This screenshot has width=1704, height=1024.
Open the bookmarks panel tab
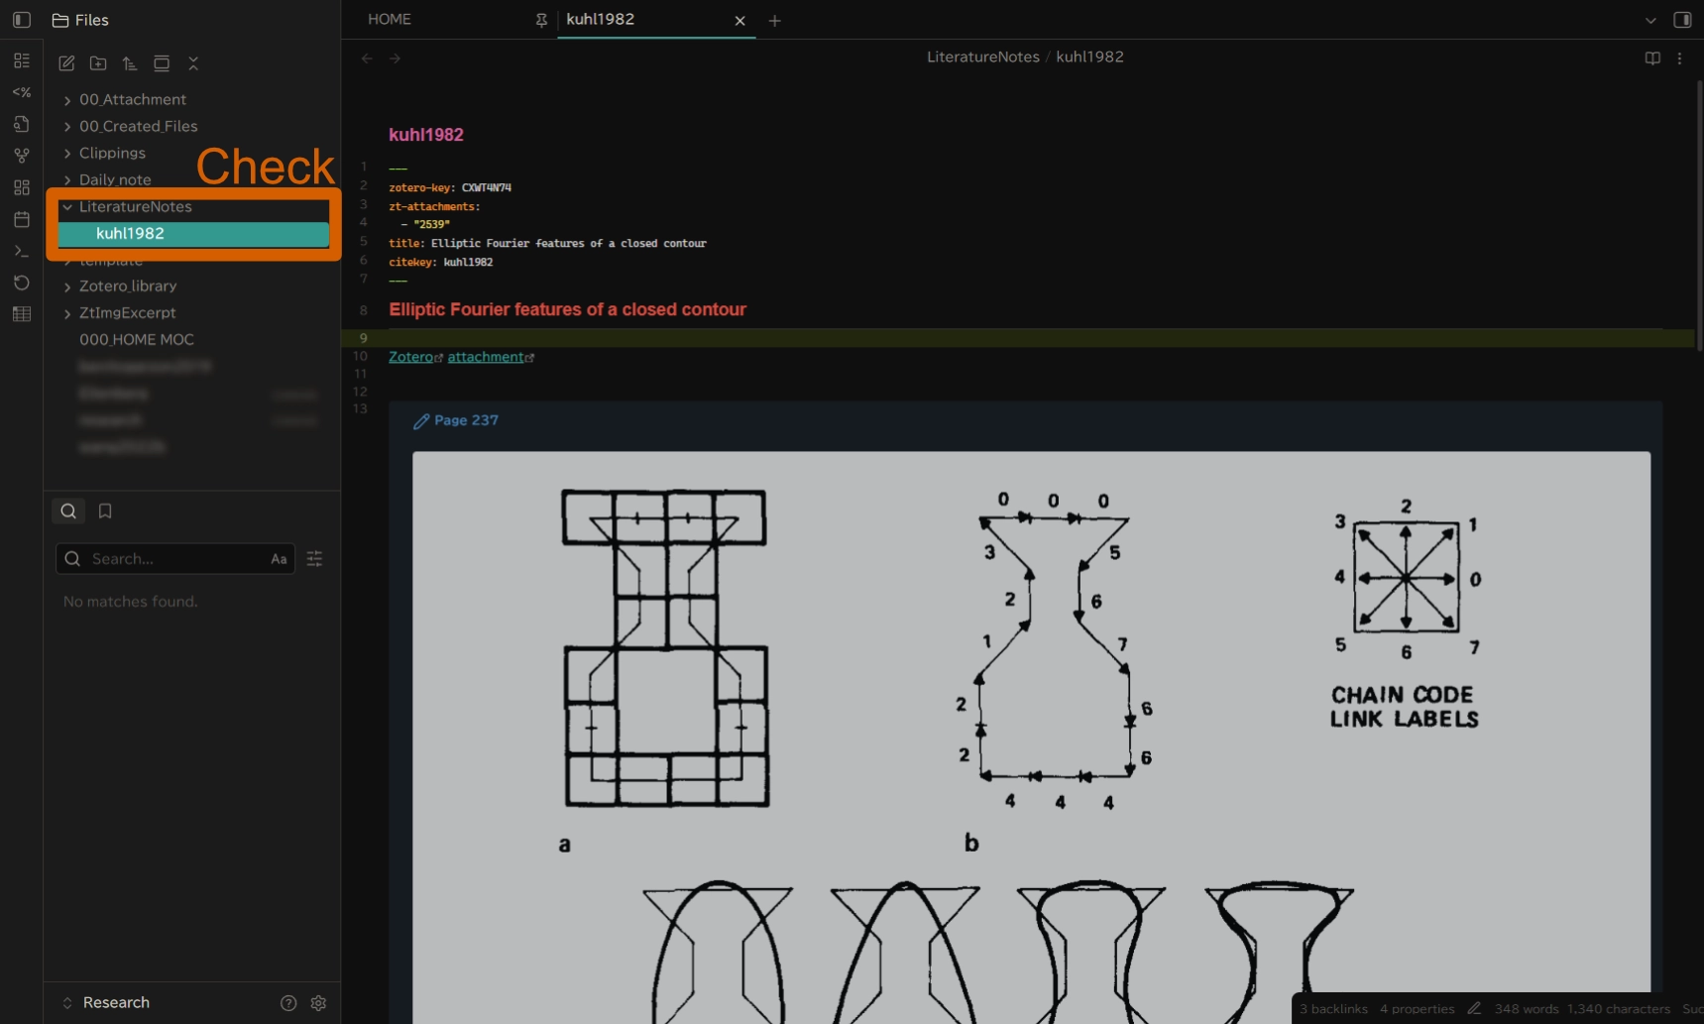point(105,512)
